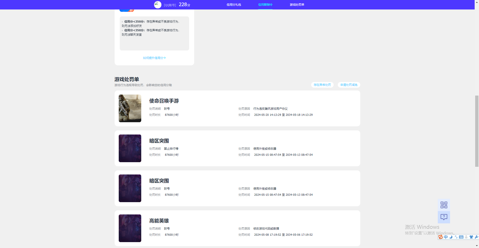This screenshot has width=479, height=248.
Task: Click the 使命召唤手游 game cover thumbnail
Action: coord(130,108)
